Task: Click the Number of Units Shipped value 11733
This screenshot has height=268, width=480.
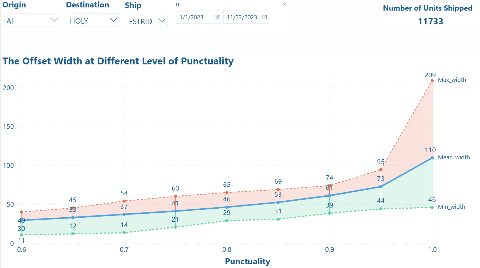Action: [430, 21]
